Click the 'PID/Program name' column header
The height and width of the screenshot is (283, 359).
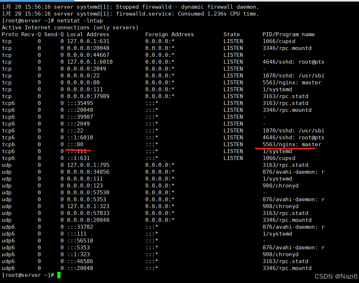pos(288,34)
